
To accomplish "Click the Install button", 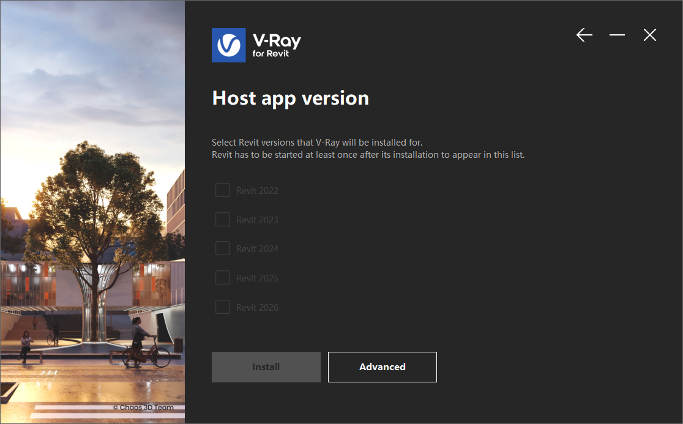I will [266, 366].
